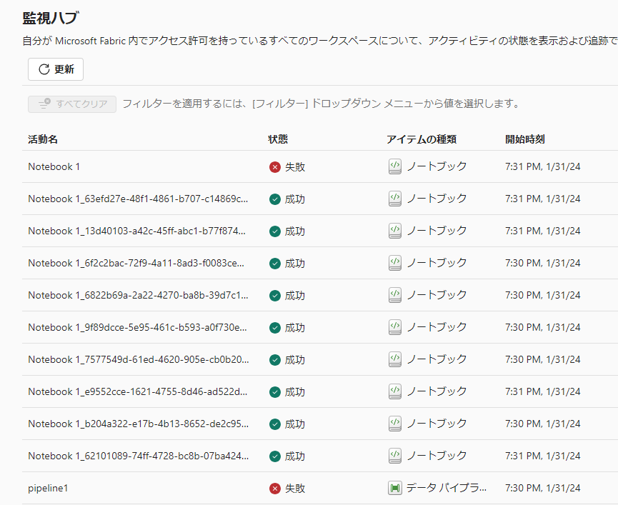Click notebook type icon in Notebook 1_63efd27e row
The height and width of the screenshot is (505, 618).
pos(395,199)
